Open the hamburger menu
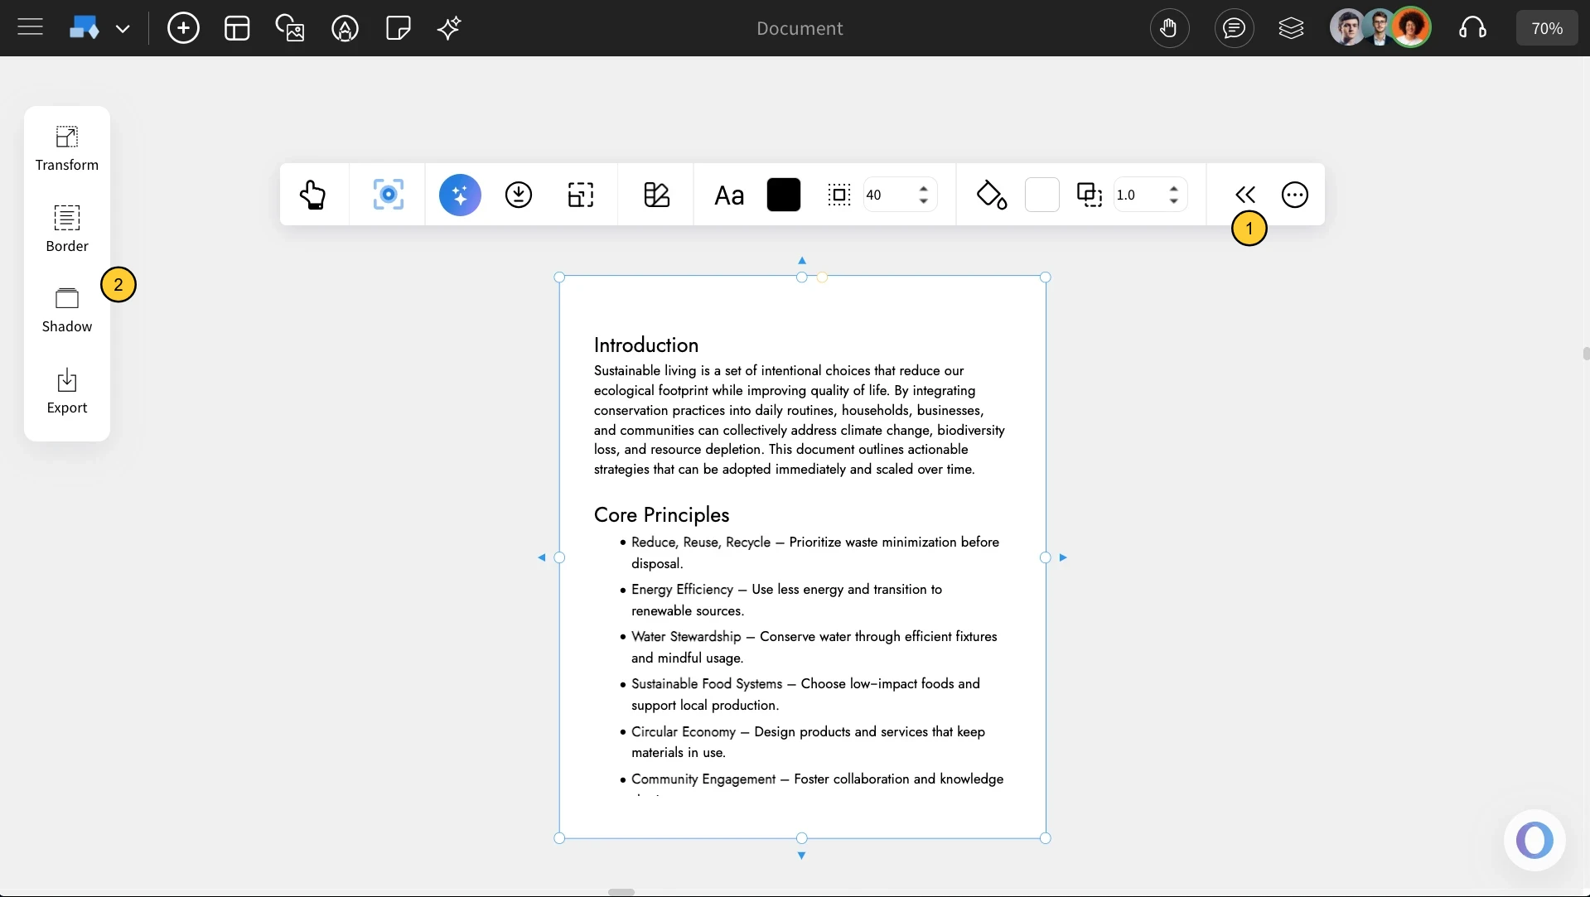Viewport: 1590px width, 897px height. tap(30, 27)
